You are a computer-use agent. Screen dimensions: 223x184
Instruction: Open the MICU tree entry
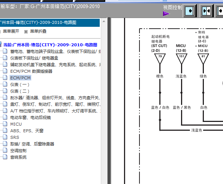(16, 124)
